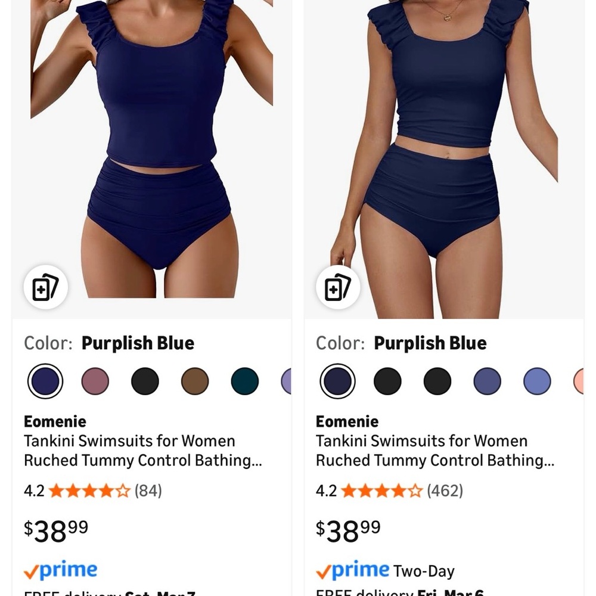Pick the light blue swatch on right product
Screen dimensions: 596x596
[537, 380]
